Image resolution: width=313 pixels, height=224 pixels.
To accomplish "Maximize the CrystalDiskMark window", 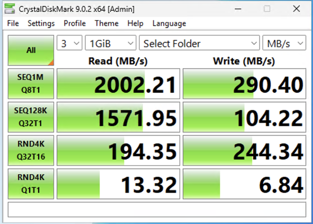I will [267, 9].
